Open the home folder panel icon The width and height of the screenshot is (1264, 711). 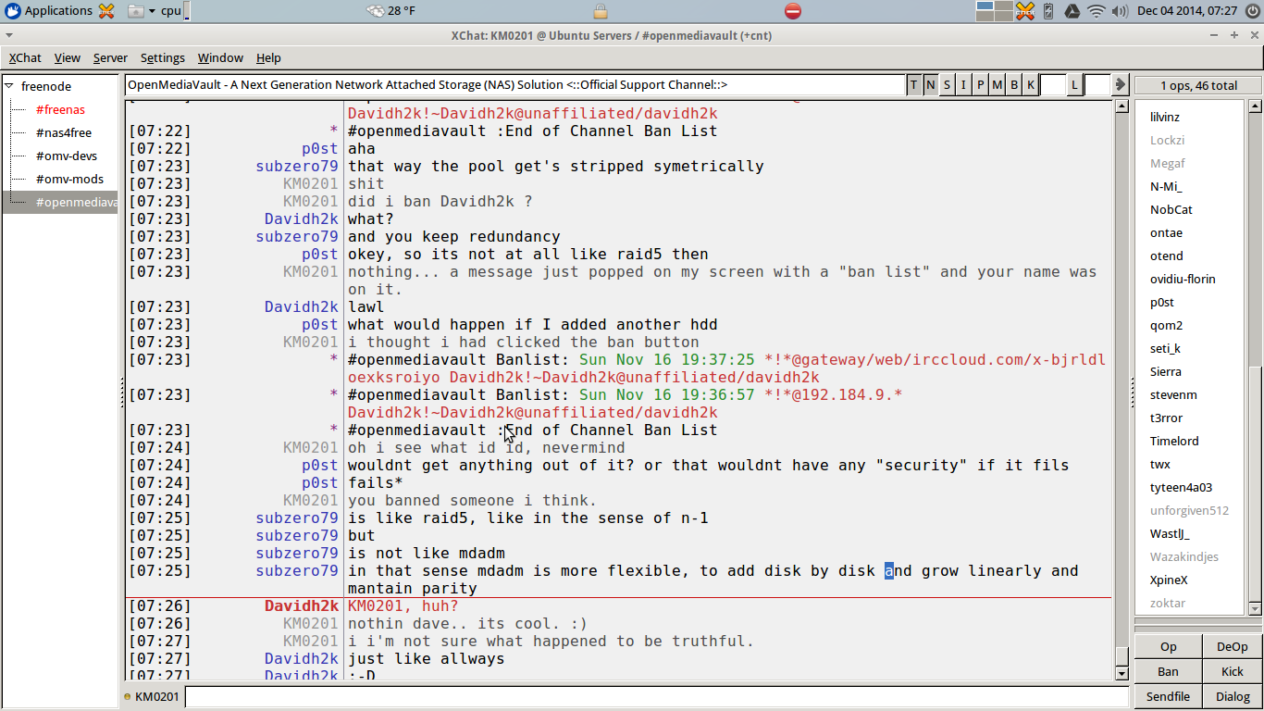135,11
